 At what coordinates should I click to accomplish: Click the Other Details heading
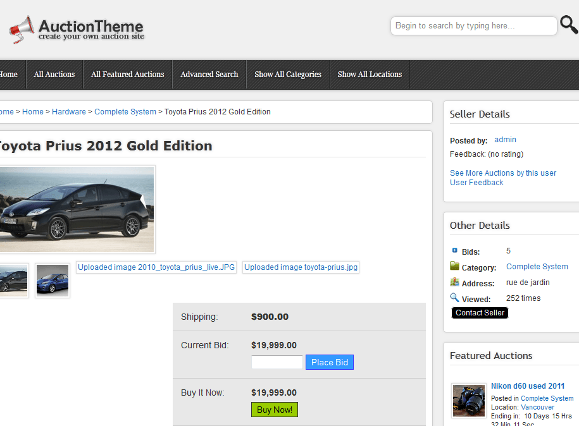[x=480, y=226]
